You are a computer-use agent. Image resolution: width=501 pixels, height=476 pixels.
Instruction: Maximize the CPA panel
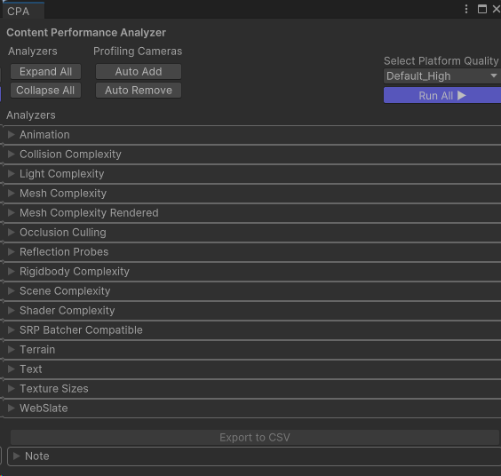coord(481,9)
